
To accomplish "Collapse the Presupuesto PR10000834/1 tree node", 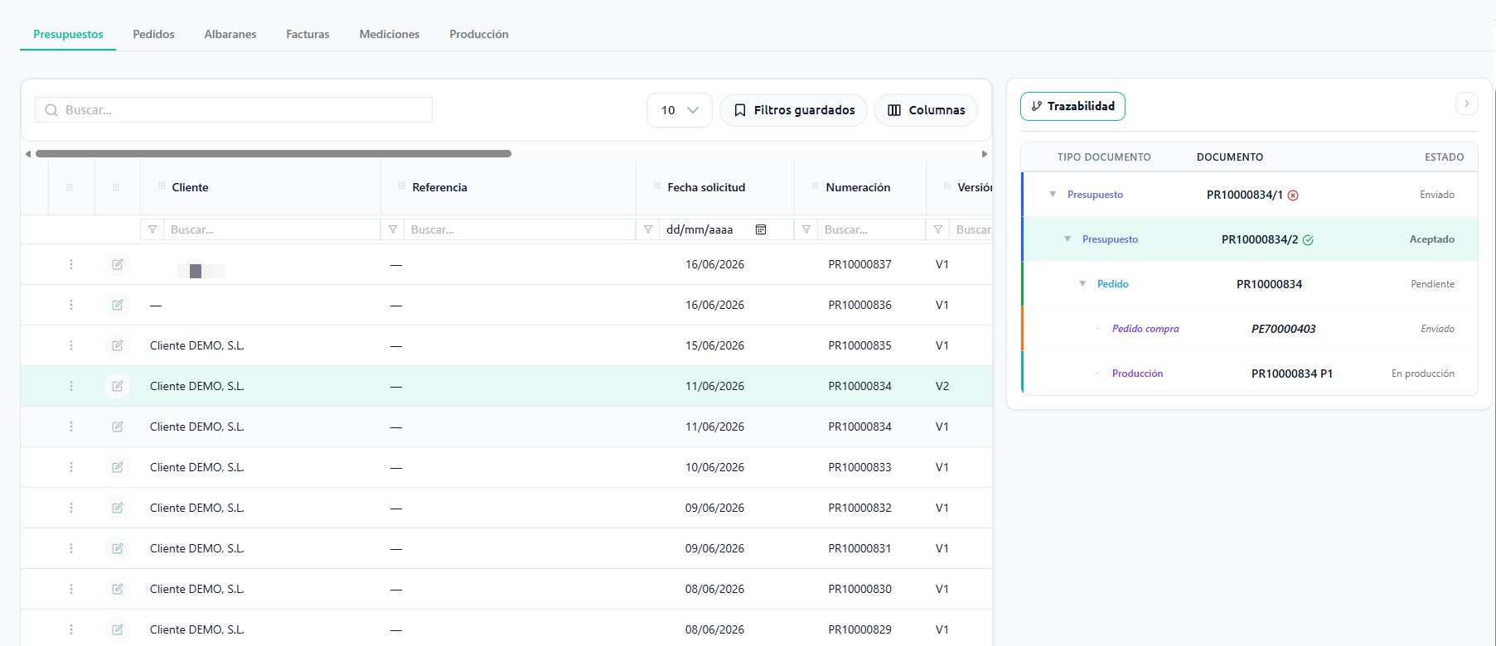I will click(x=1053, y=195).
